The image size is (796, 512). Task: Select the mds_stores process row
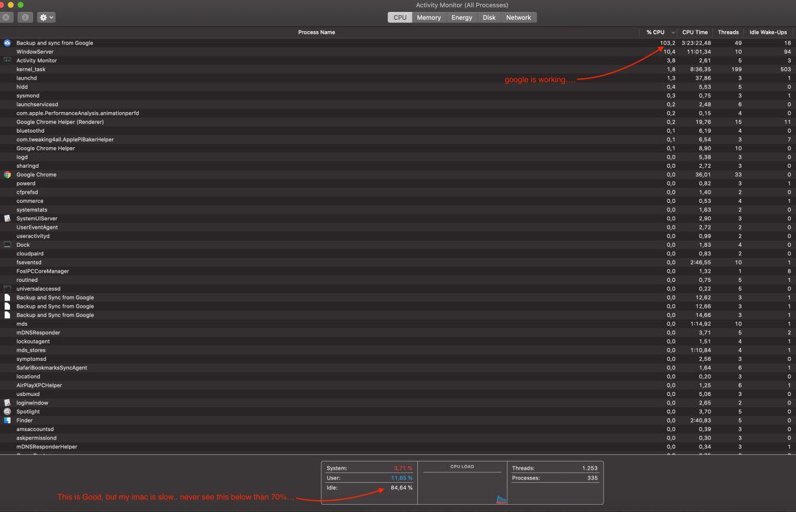398,350
